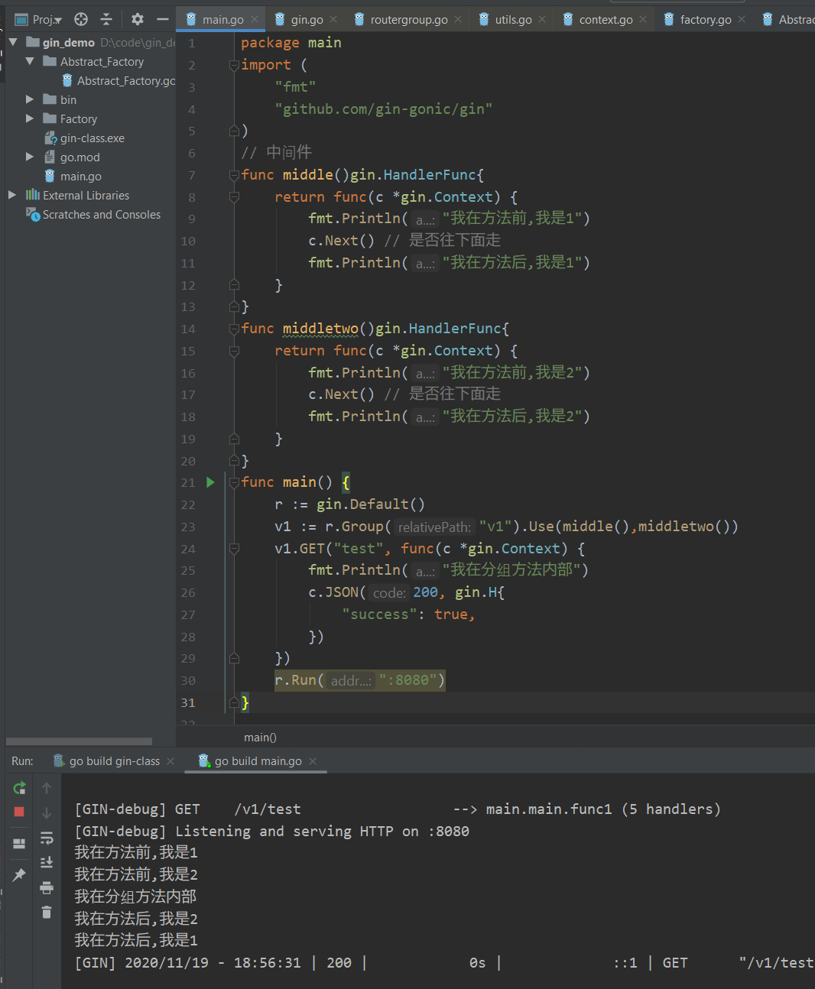Screen dimensions: 815x989
Task: Fold the v1.GET handler at line 24
Action: 235,549
